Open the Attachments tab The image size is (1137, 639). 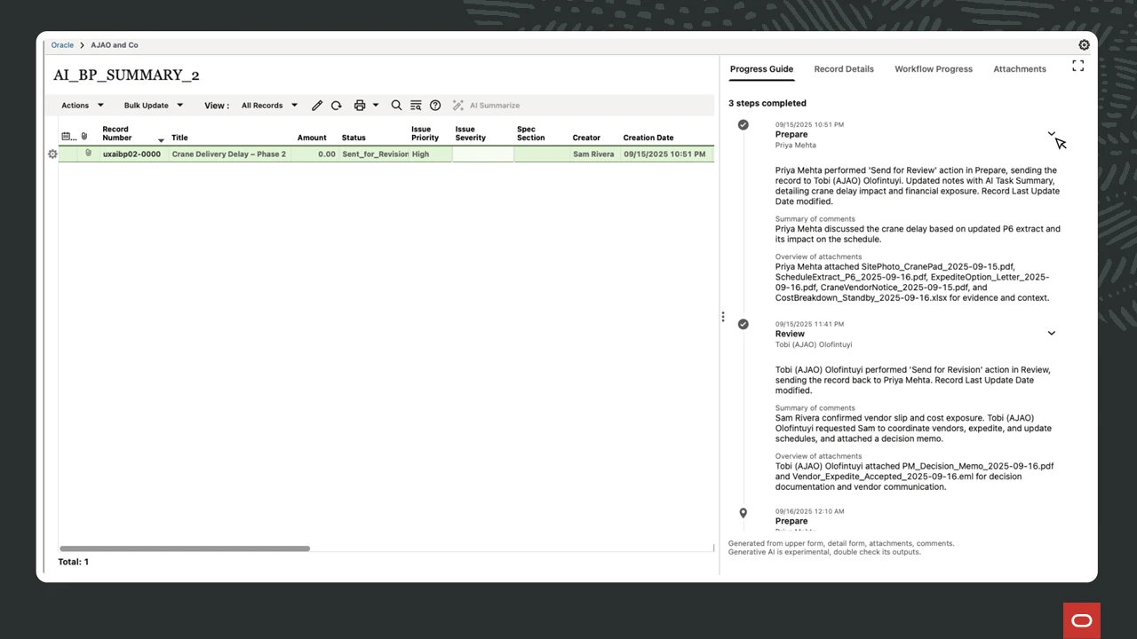(1020, 68)
